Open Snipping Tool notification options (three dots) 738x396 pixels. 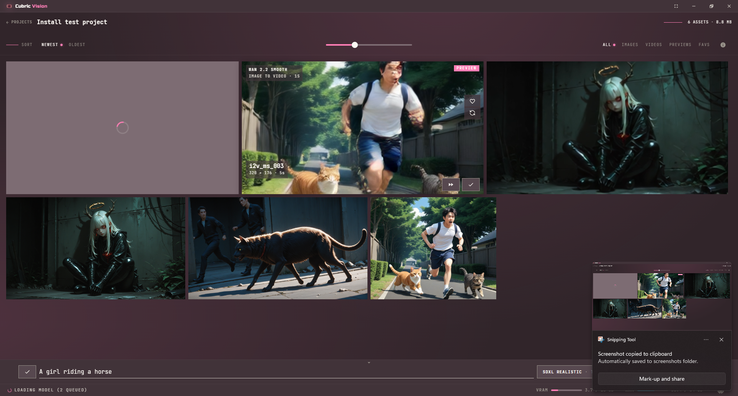706,340
